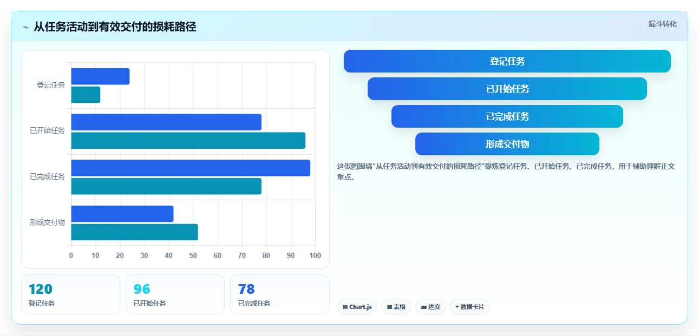Viewport: 699px width, 336px height.
Task: Click the x-axis tick value 0
Action: (71, 255)
